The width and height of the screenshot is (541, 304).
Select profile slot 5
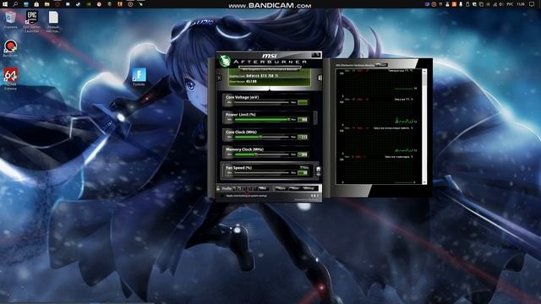tap(254, 188)
